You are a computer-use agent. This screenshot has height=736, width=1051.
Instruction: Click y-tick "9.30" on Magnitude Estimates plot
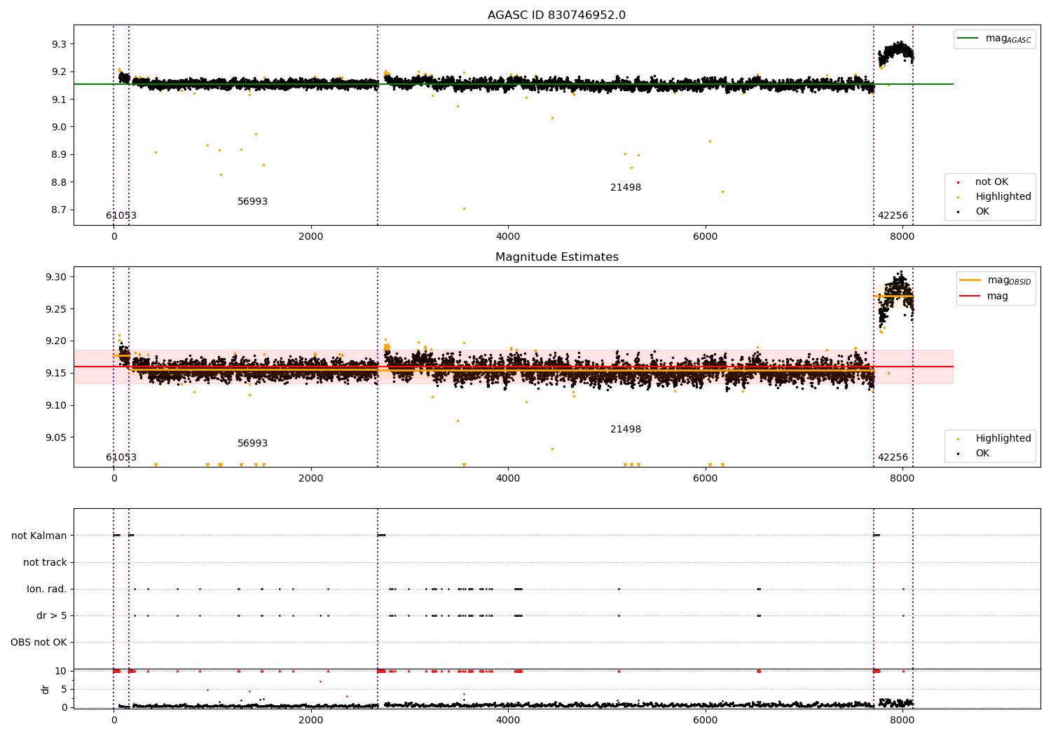click(x=56, y=277)
